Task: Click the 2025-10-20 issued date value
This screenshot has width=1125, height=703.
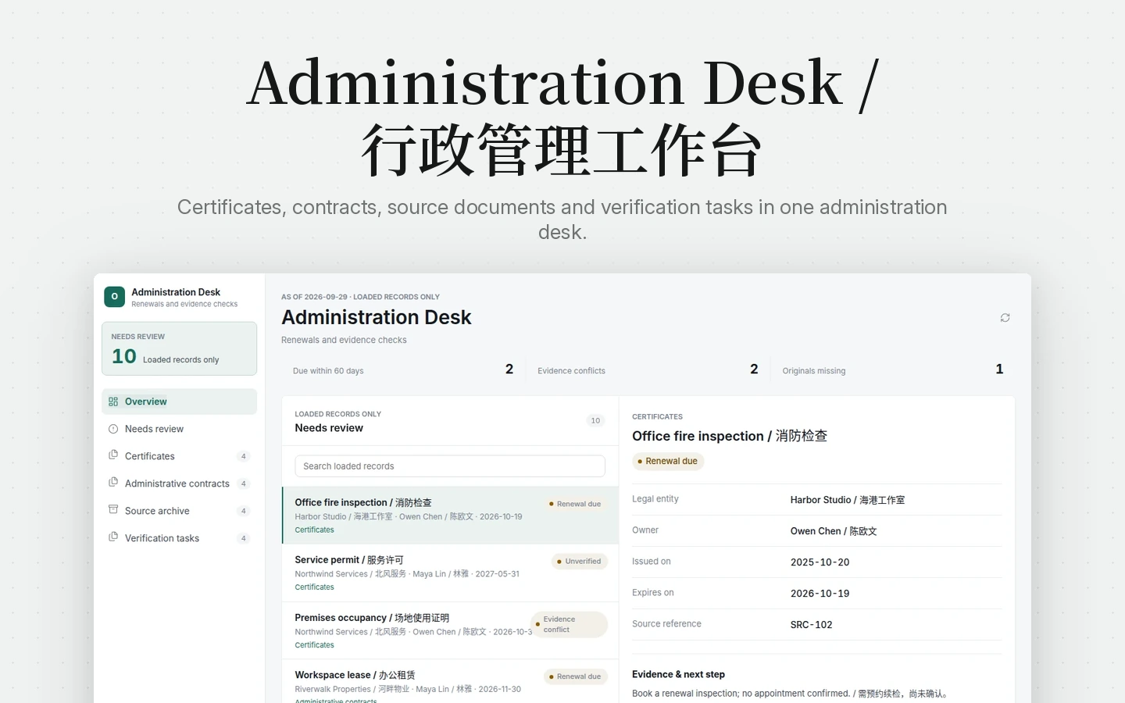Action: click(820, 562)
